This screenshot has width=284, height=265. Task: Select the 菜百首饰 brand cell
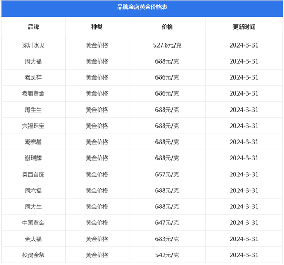(34, 175)
